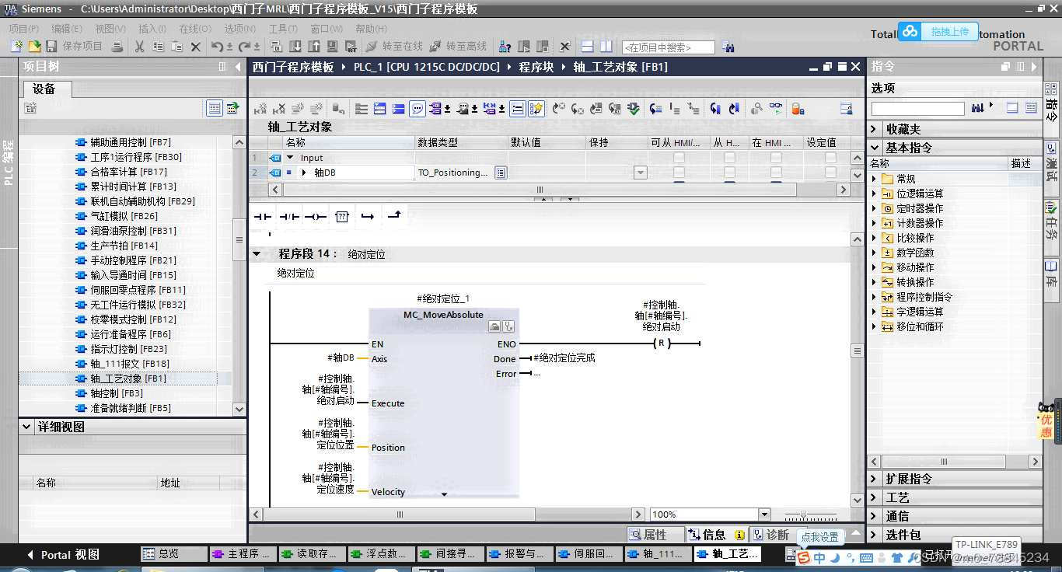Screen dimensions: 1062x572
Task: Click the instruction search field under 选项
Action: tap(917, 108)
